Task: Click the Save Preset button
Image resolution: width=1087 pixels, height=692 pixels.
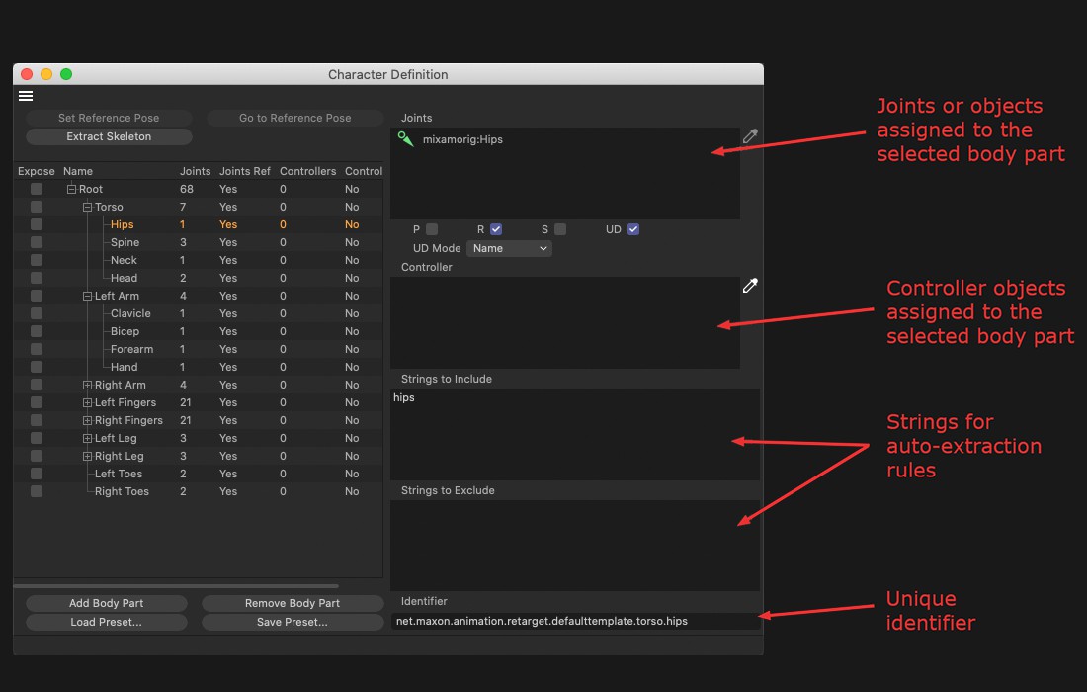Action: point(293,622)
